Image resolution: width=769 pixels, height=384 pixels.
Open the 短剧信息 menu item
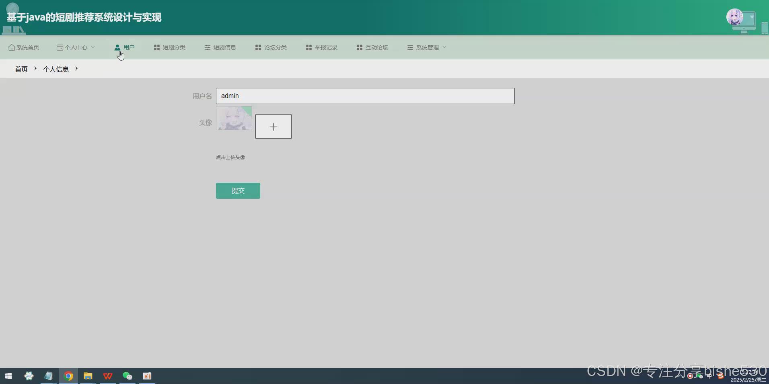[220, 47]
